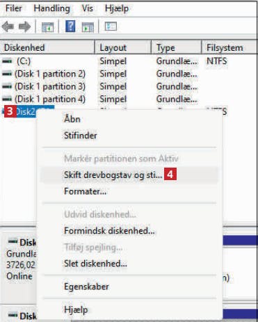The image size is (258, 322).
Task: Open the Handling menu
Action: coord(51,8)
